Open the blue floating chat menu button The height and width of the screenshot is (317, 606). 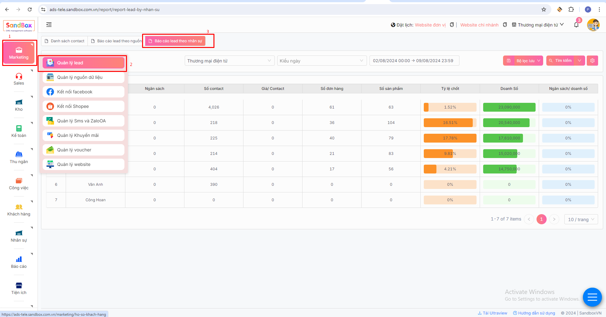click(x=592, y=297)
